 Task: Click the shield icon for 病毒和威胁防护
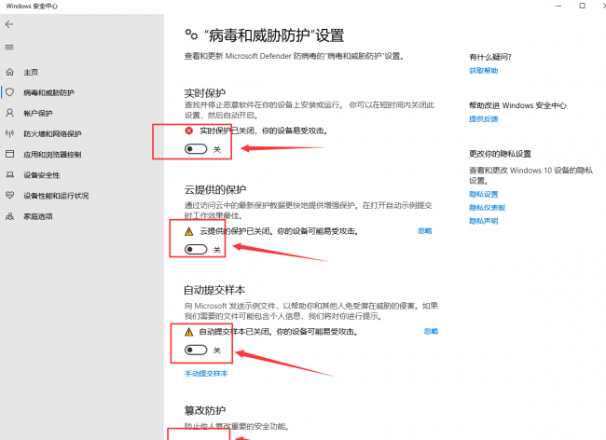tap(9, 92)
